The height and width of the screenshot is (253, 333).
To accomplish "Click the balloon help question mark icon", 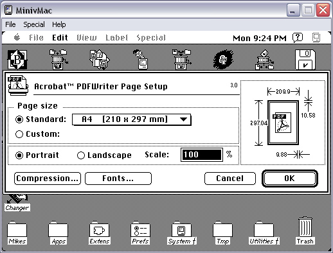I will pos(298,38).
